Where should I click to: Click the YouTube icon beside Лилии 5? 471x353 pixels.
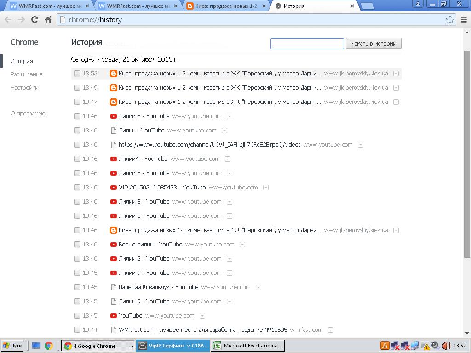[x=113, y=116]
